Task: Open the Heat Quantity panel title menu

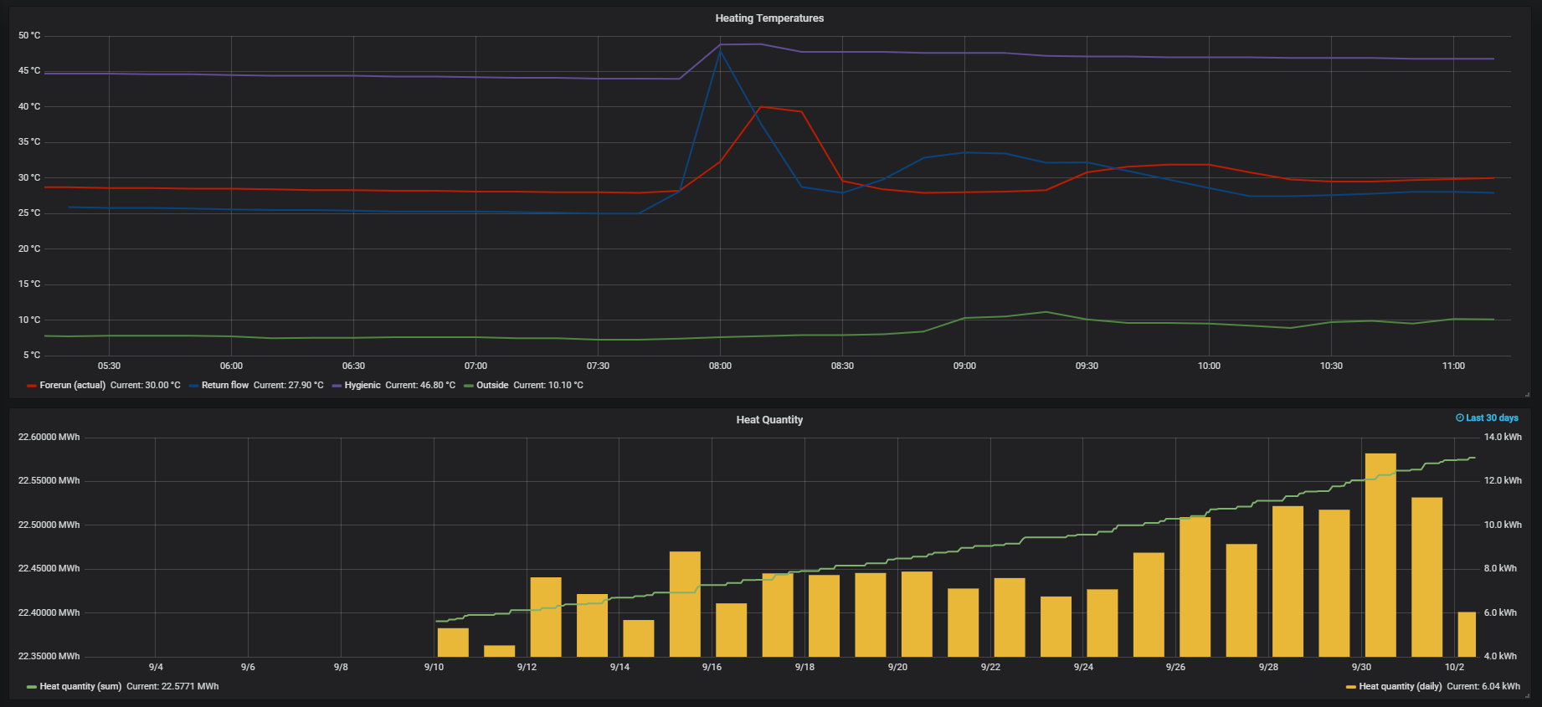Action: (769, 420)
